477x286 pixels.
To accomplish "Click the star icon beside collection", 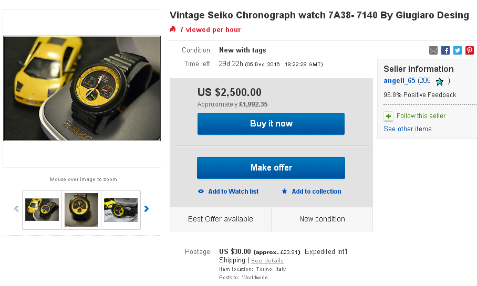I will pos(284,192).
